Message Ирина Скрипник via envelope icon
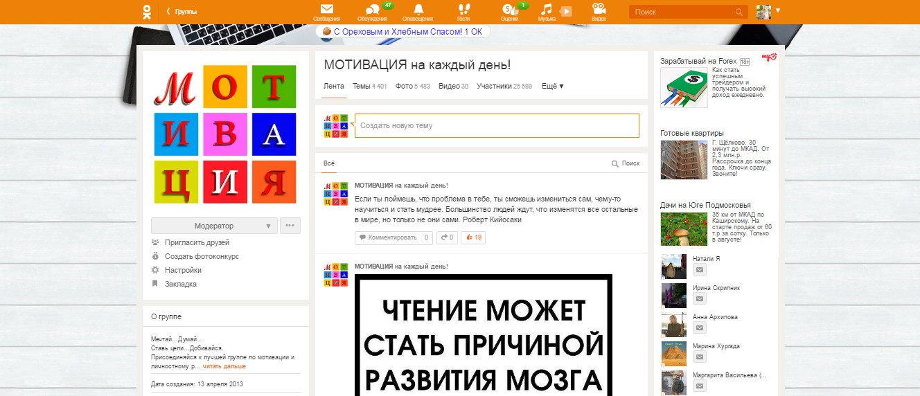The width and height of the screenshot is (920, 396). tap(700, 299)
